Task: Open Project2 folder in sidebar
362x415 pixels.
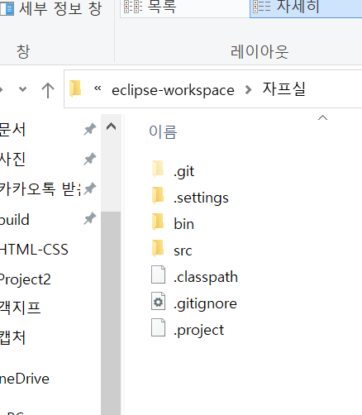Action: click(x=25, y=279)
